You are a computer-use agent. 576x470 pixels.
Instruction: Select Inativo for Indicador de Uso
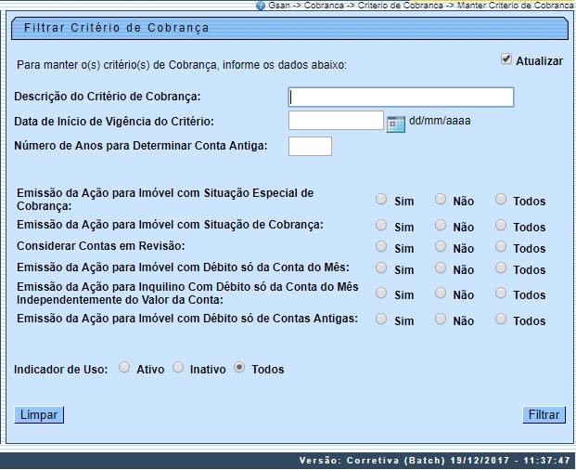[x=179, y=368]
